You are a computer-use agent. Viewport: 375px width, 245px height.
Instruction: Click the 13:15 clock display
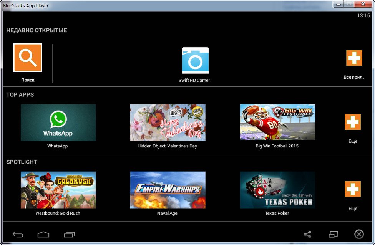pyautogui.click(x=363, y=15)
